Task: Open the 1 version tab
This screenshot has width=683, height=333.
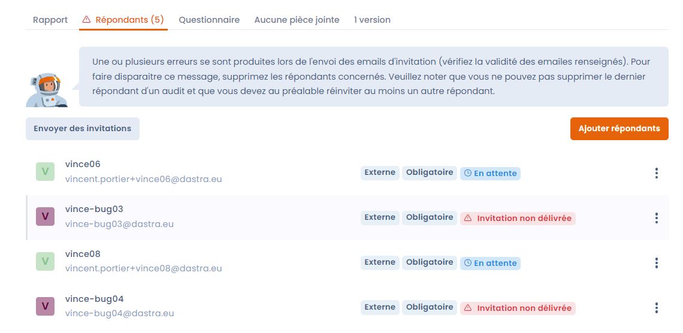Action: pyautogui.click(x=372, y=20)
